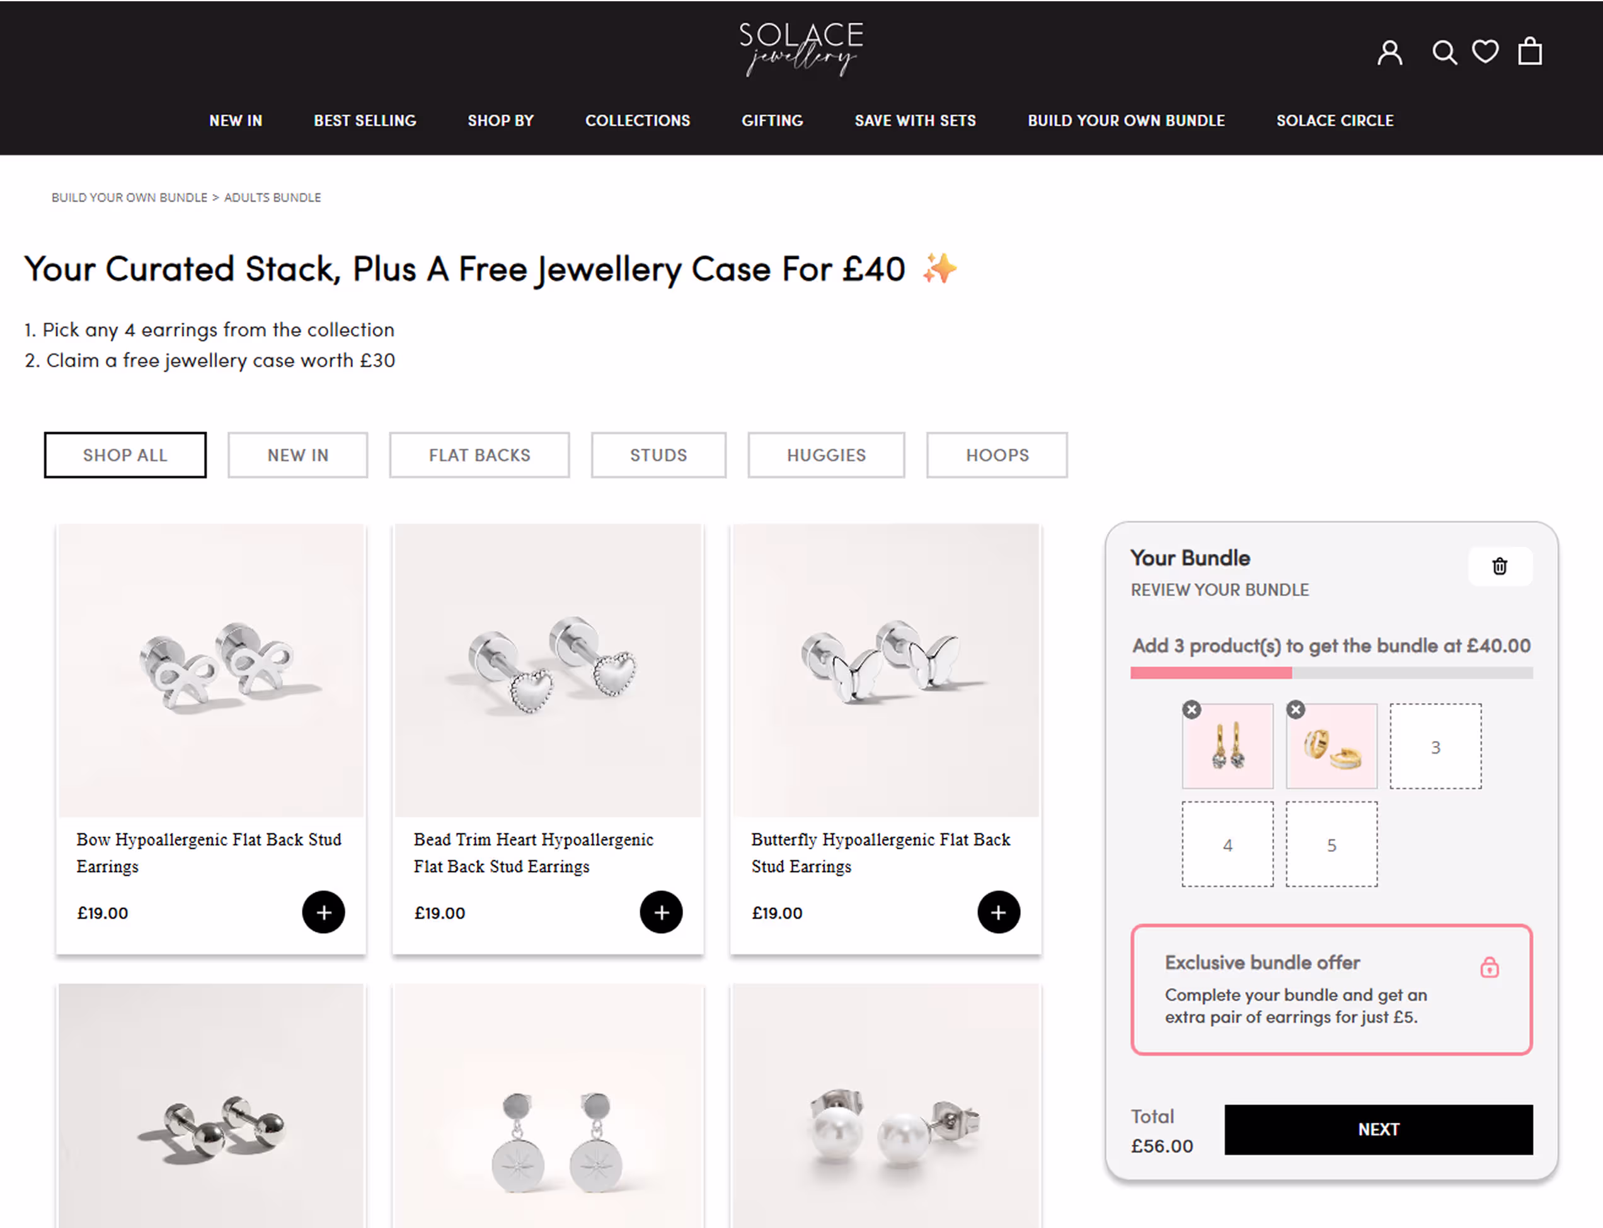
Task: Click the search icon
Action: coord(1444,51)
